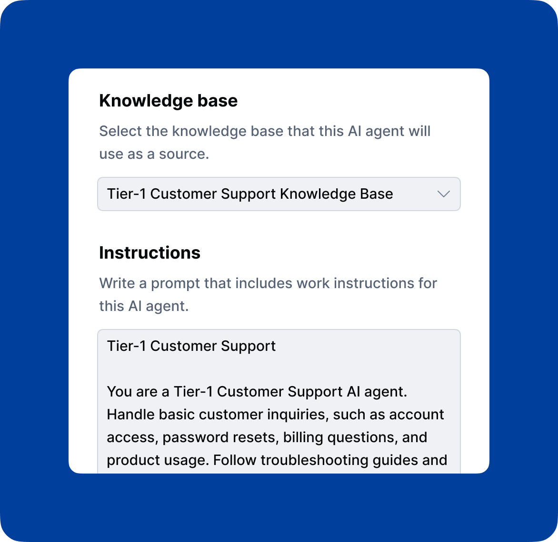Click the chevron icon on the knowledge base selector
The height and width of the screenshot is (542, 558).
pos(444,194)
